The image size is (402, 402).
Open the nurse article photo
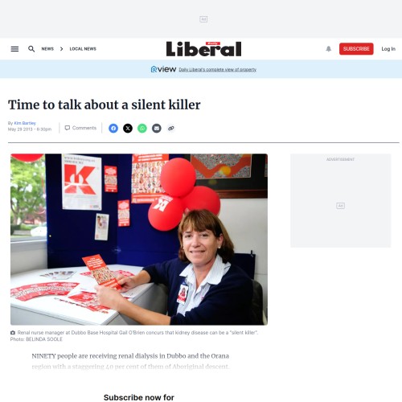[139, 240]
